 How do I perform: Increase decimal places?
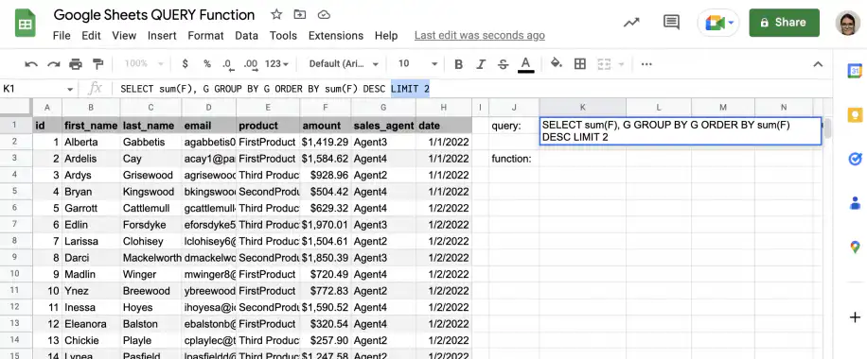click(x=251, y=64)
